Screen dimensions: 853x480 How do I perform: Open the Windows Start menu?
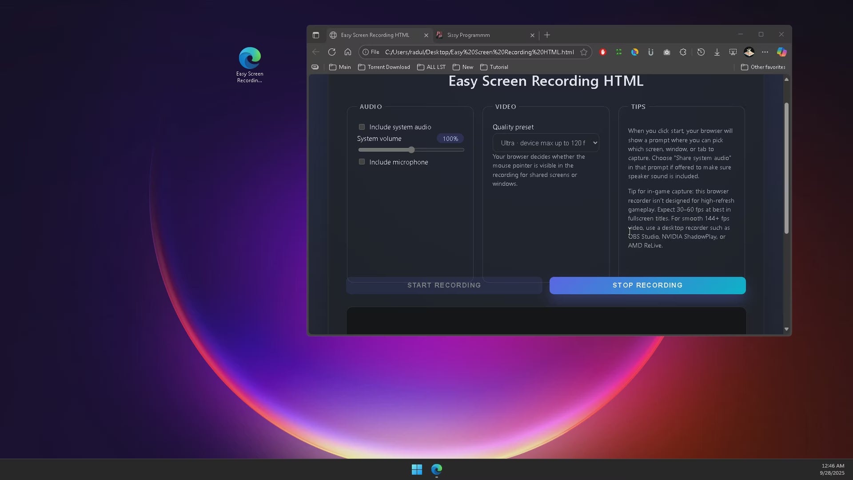click(417, 469)
